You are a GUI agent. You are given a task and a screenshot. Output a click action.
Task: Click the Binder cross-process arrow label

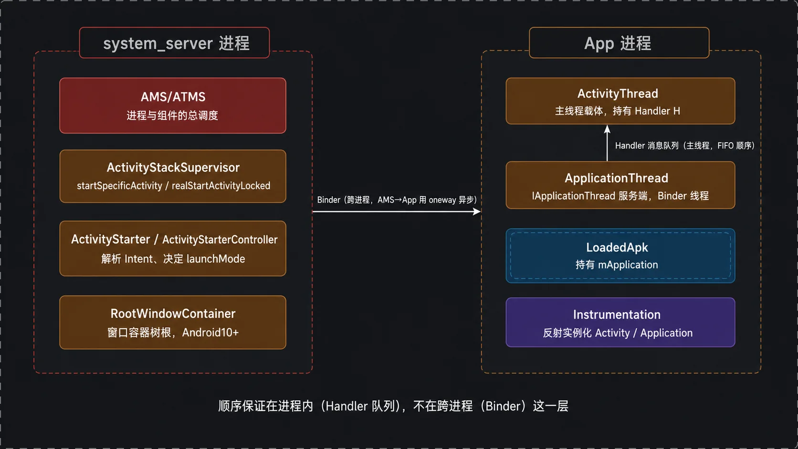point(397,200)
